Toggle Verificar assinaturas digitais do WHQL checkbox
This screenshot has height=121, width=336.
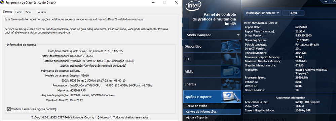(x=9, y=109)
